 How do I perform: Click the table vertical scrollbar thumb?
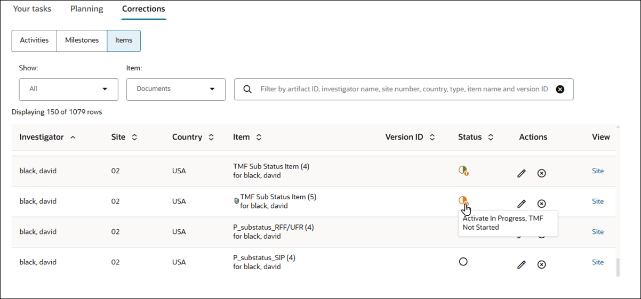(x=618, y=267)
